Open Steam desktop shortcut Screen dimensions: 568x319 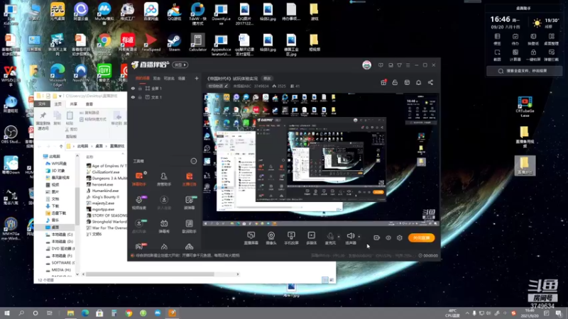(174, 43)
